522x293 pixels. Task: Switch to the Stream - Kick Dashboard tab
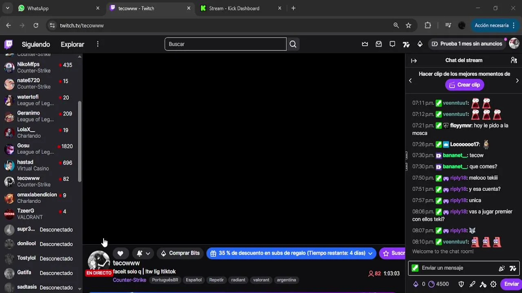241,8
